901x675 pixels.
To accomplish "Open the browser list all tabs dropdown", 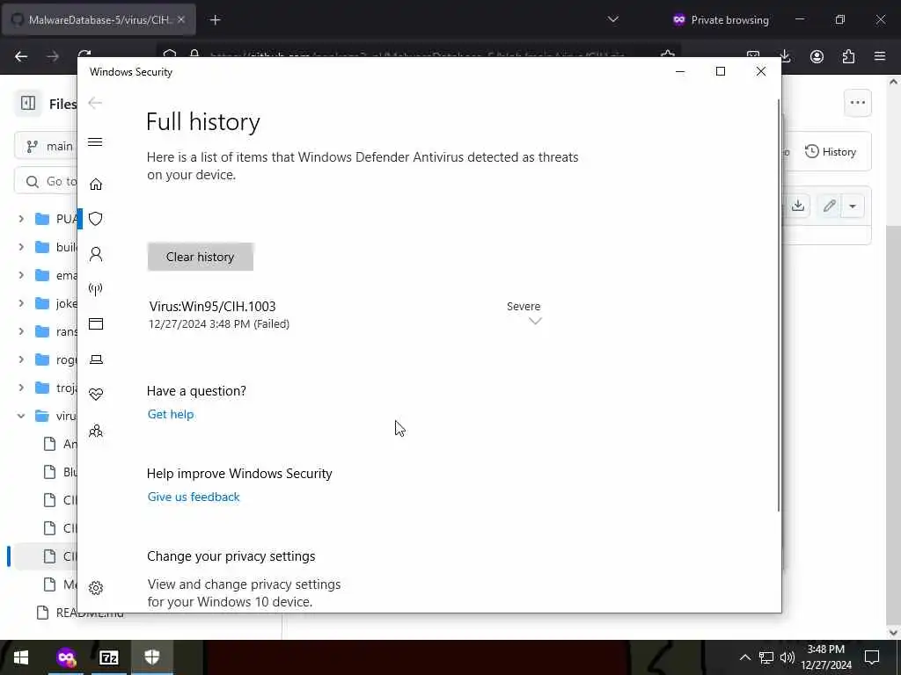I will coord(613,19).
